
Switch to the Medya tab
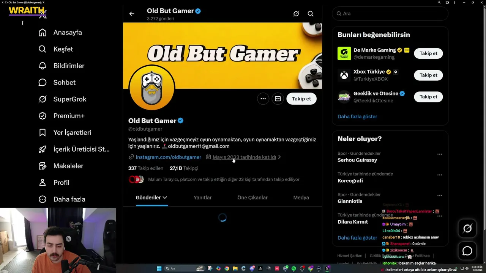[x=301, y=198]
